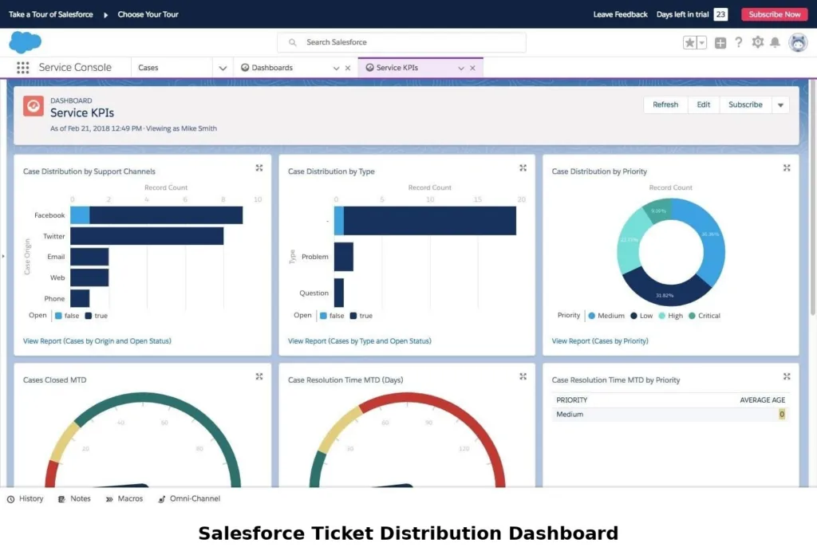817x551 pixels.
Task: Open View Report Cases by Priority link
Action: coord(600,341)
